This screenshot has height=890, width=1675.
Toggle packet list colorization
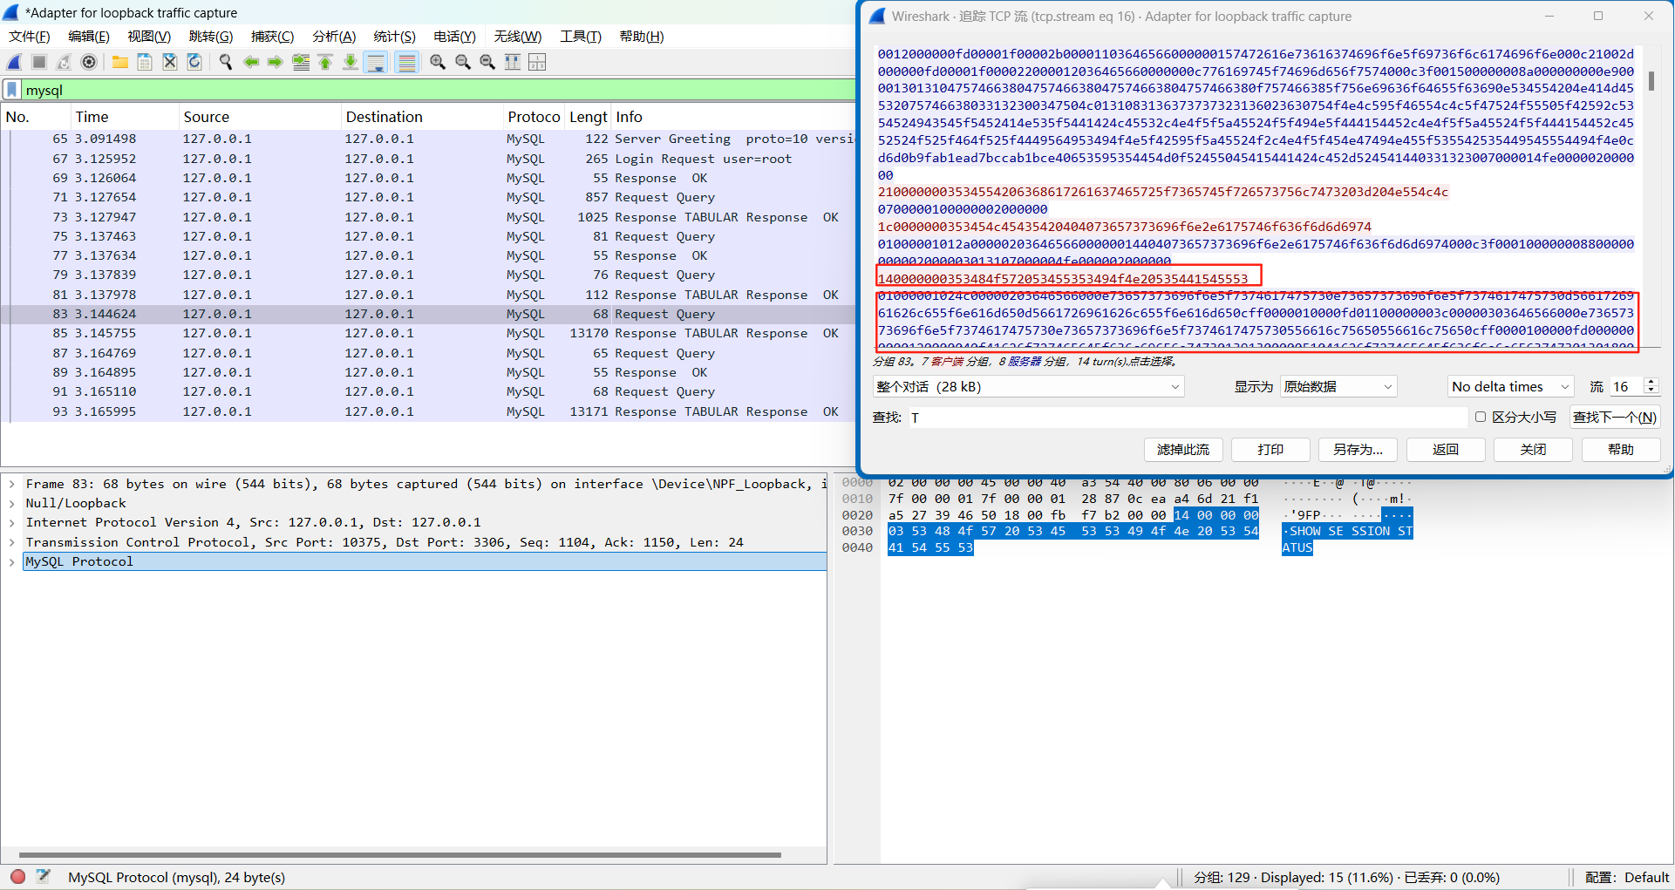point(406,62)
